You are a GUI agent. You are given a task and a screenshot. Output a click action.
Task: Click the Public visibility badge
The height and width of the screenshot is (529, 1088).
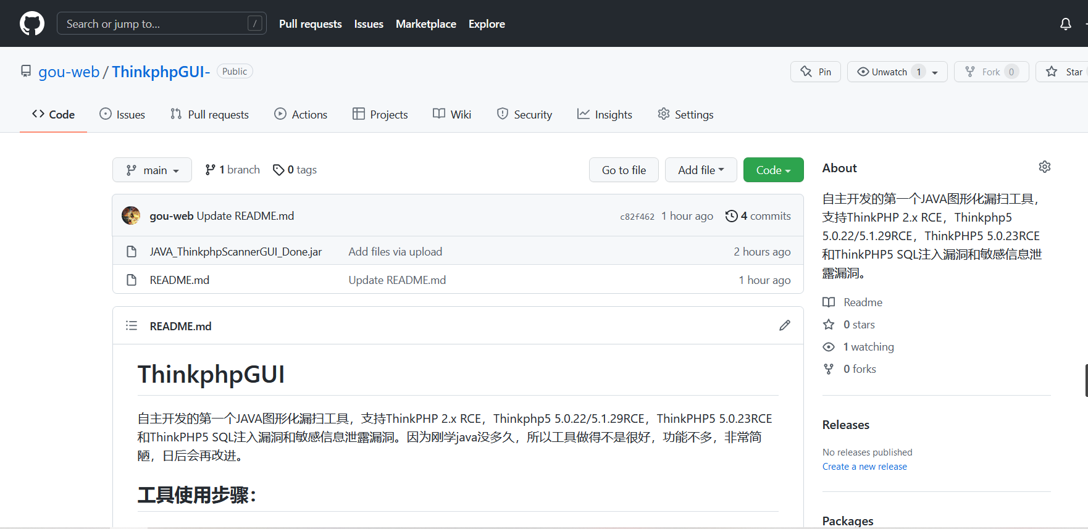point(235,71)
